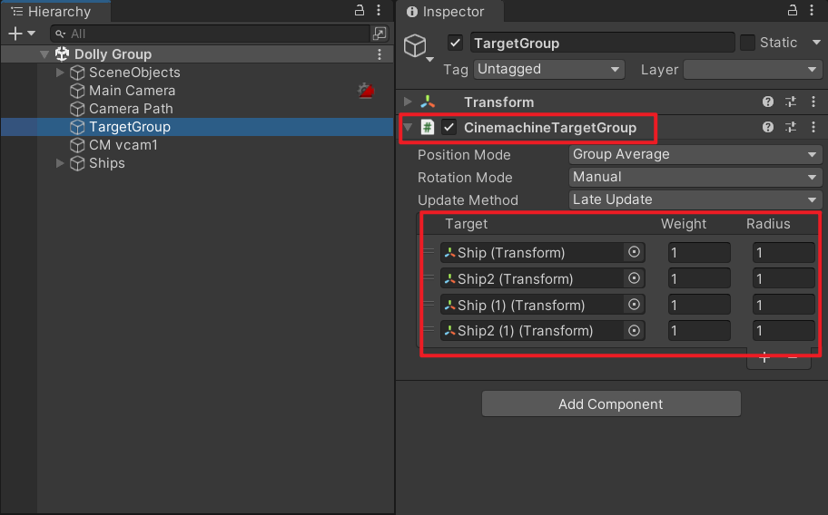This screenshot has height=515, width=828.
Task: Click the Cinemachine brain icon on Main Camera
Action: pyautogui.click(x=366, y=91)
